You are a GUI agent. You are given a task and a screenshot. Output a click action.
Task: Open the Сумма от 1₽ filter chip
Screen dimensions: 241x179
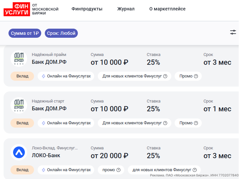tap(25, 33)
